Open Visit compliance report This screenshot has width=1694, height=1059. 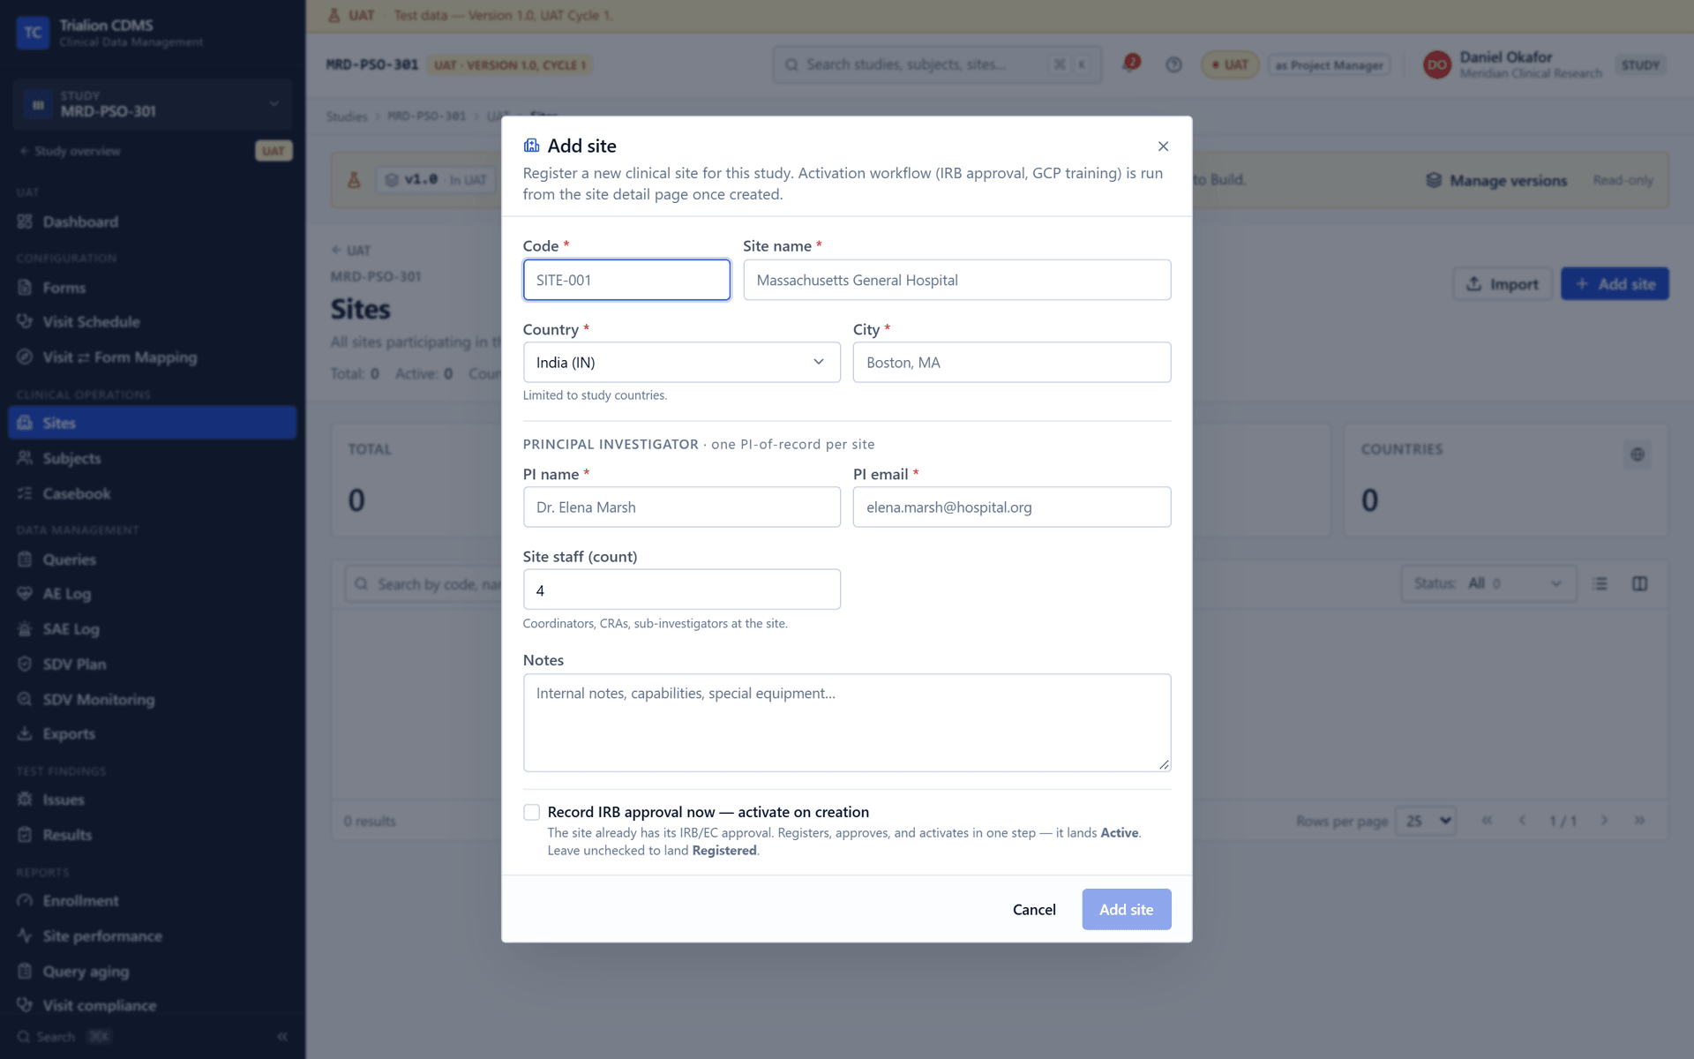tap(153, 1005)
